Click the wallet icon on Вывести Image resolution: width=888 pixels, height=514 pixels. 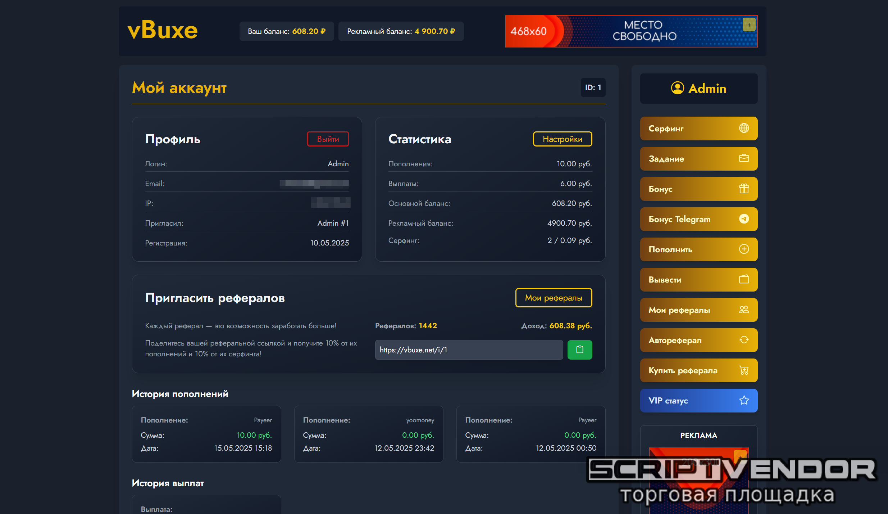pos(744,279)
